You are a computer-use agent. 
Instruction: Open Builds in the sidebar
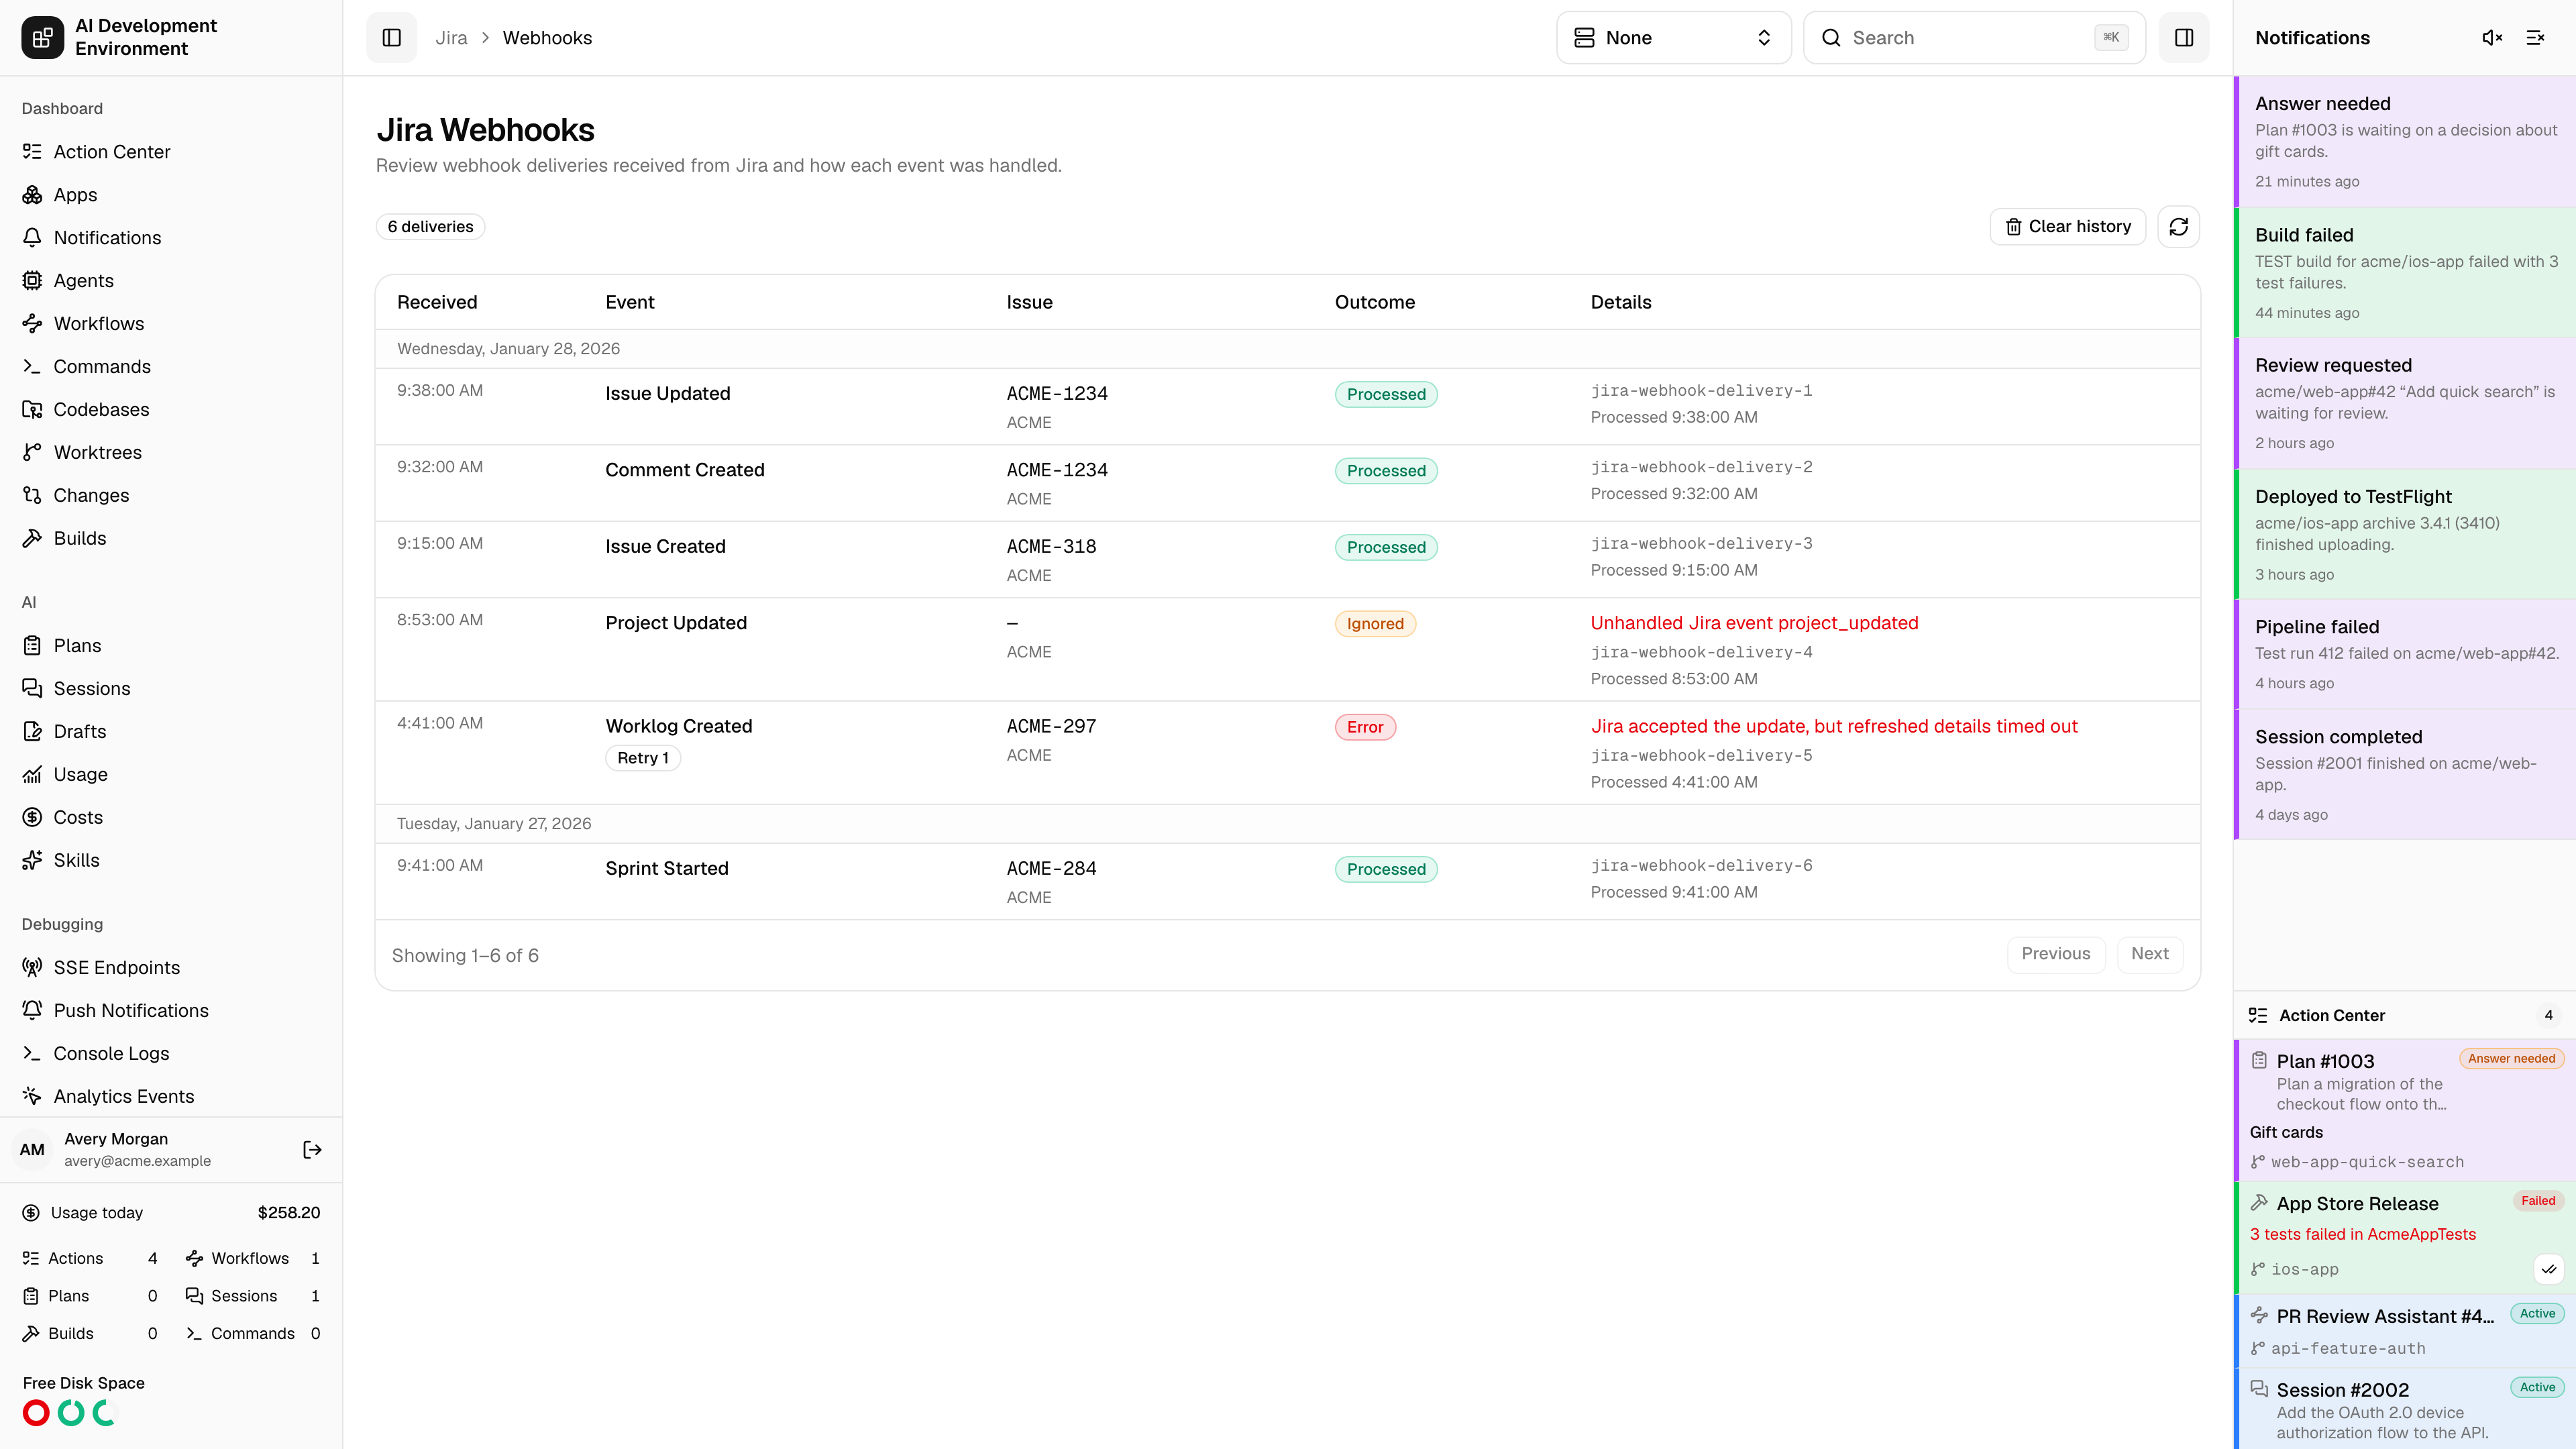pyautogui.click(x=171, y=539)
